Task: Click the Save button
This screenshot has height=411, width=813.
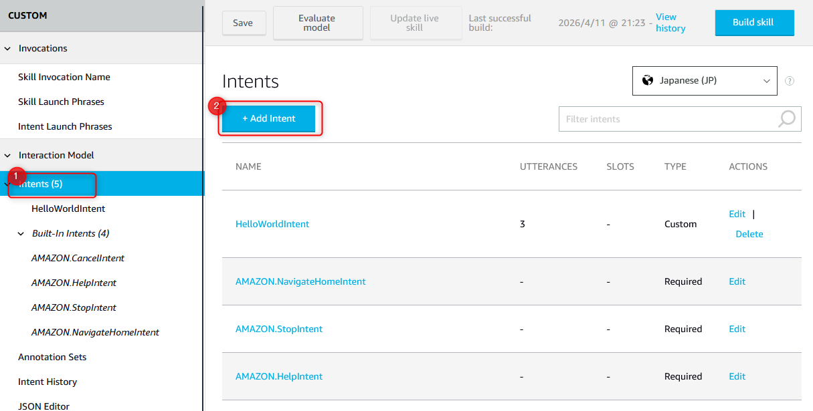Action: [243, 23]
